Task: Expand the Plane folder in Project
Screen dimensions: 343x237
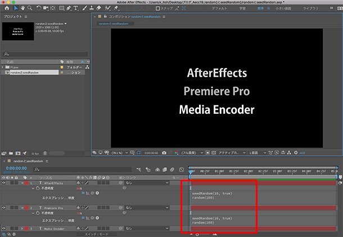Action: [2, 67]
